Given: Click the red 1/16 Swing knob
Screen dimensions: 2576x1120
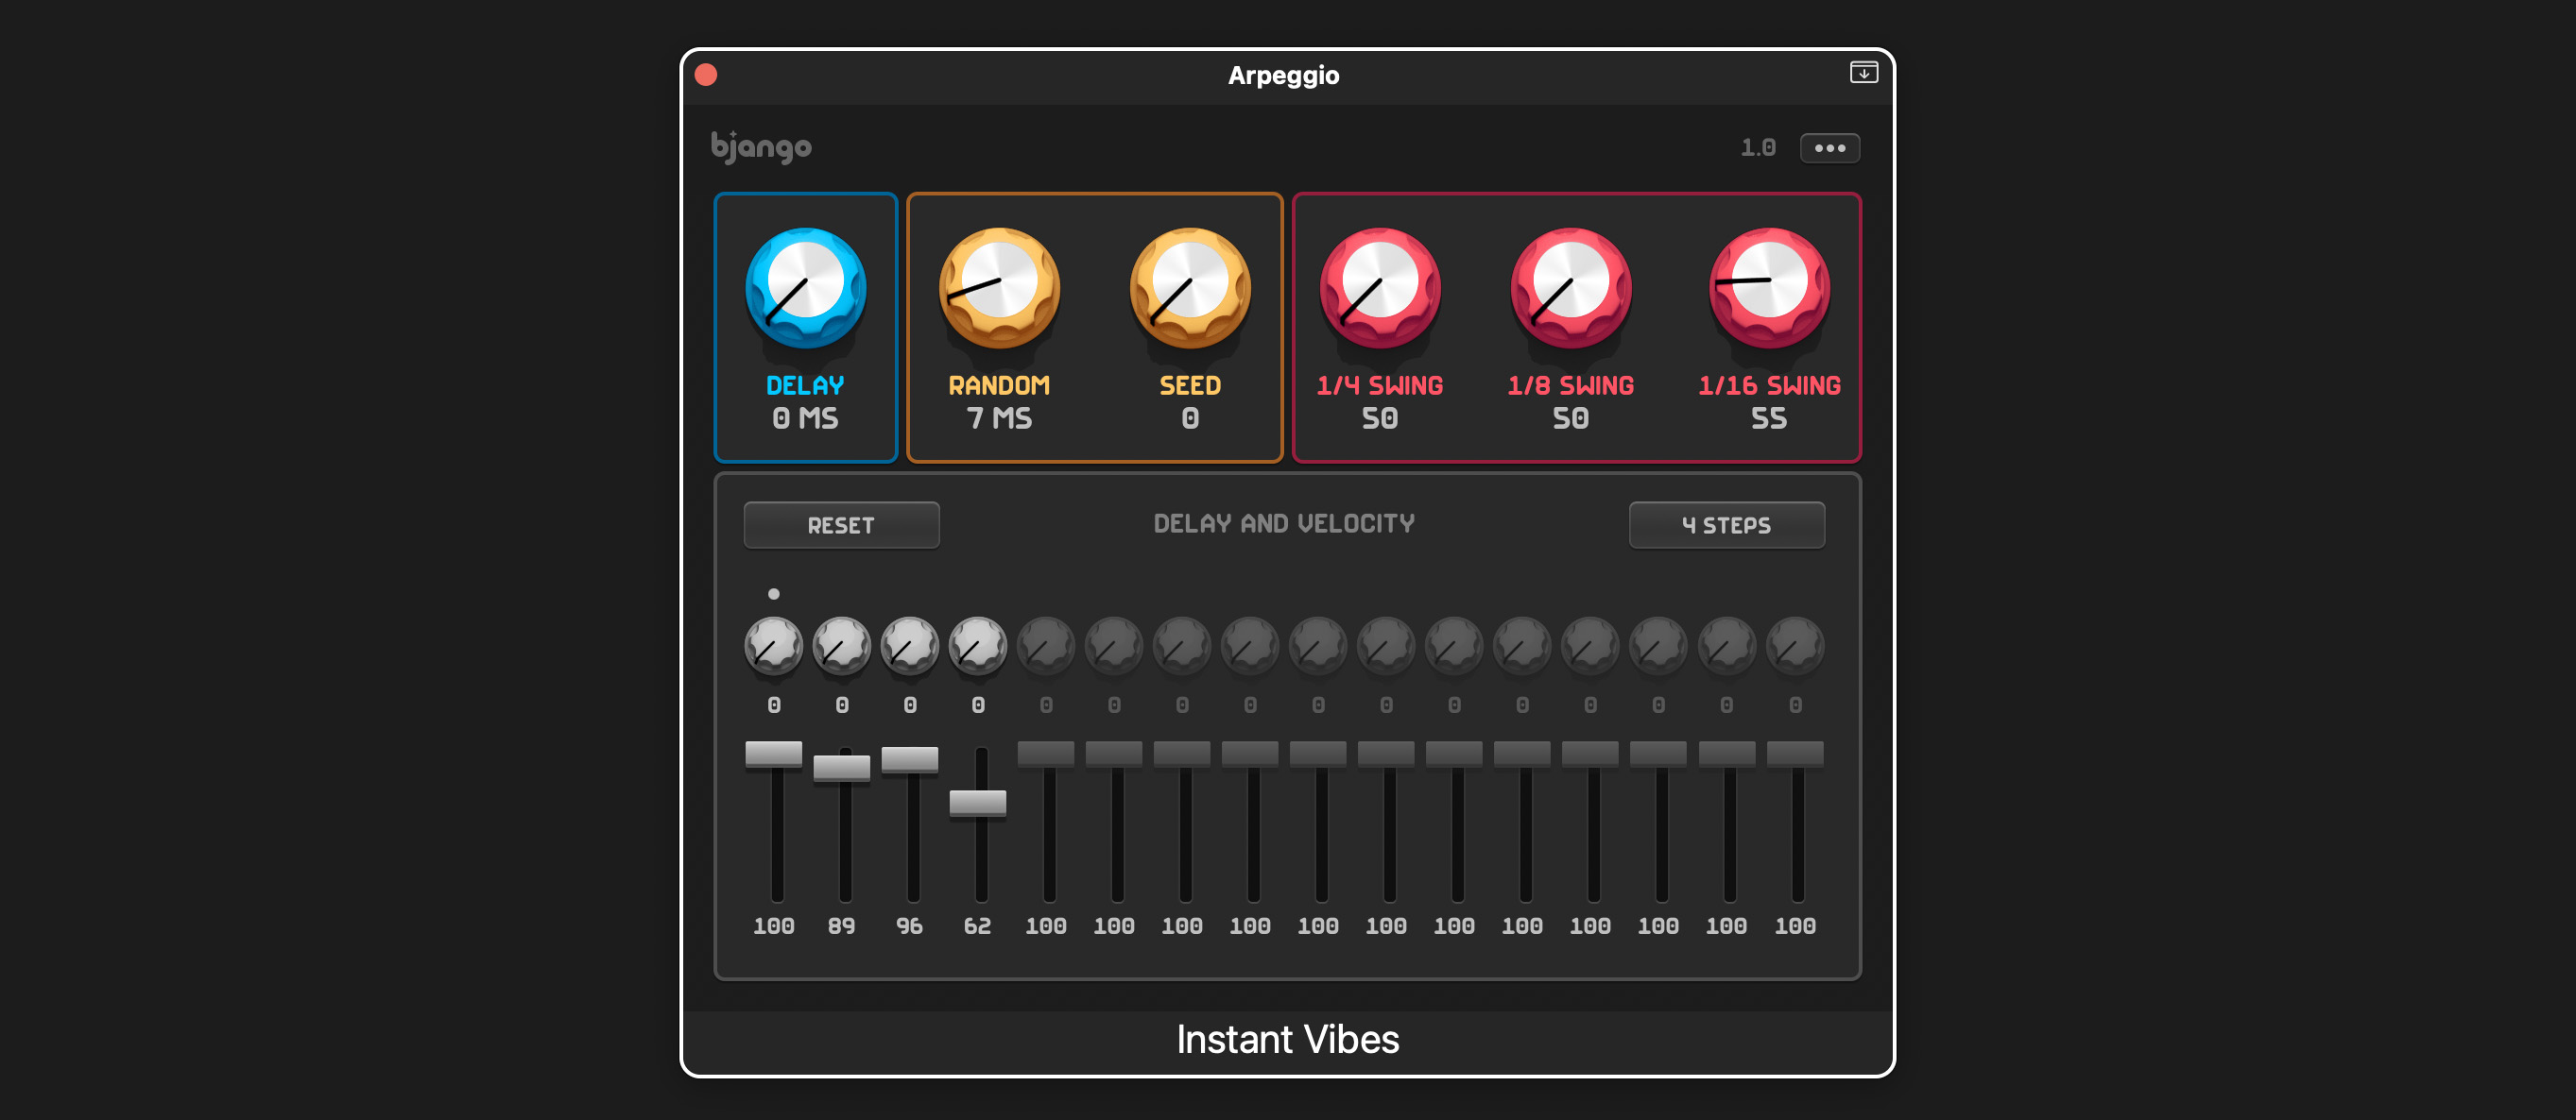Looking at the screenshot, I should pyautogui.click(x=1769, y=288).
